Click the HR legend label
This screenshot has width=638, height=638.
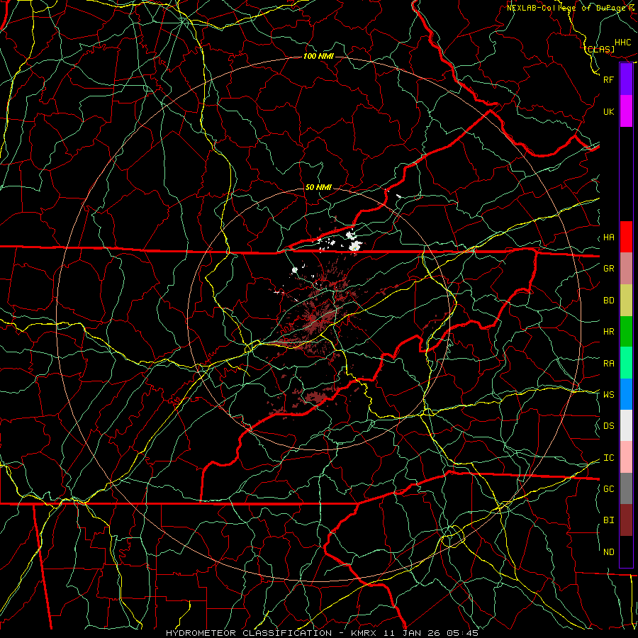tap(608, 332)
